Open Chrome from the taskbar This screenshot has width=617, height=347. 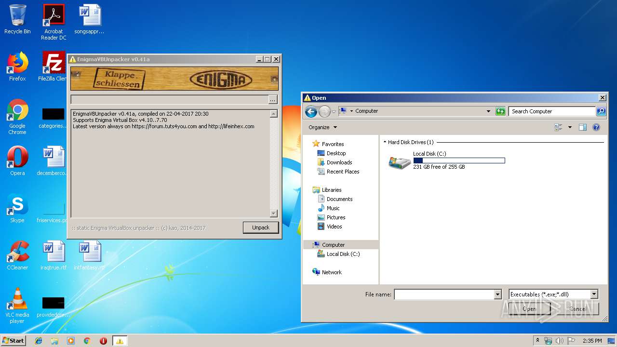coord(87,341)
